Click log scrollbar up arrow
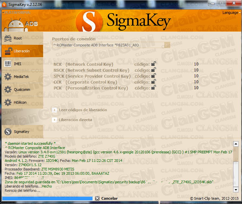The image size is (242, 204). (x=236, y=144)
